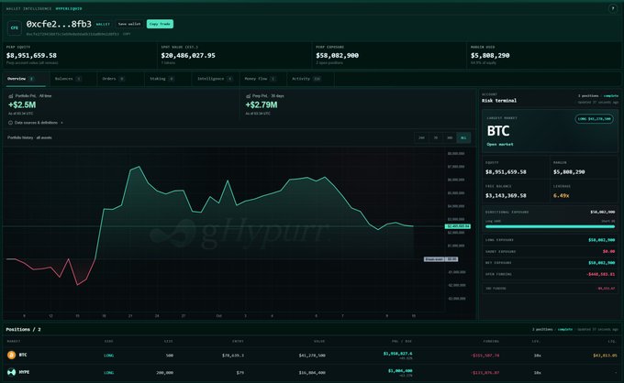The height and width of the screenshot is (383, 624).
Task: Click the BTC largest market title
Action: pyautogui.click(x=498, y=131)
